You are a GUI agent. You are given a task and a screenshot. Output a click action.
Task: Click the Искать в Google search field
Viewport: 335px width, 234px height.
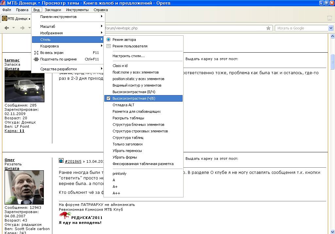click(301, 28)
